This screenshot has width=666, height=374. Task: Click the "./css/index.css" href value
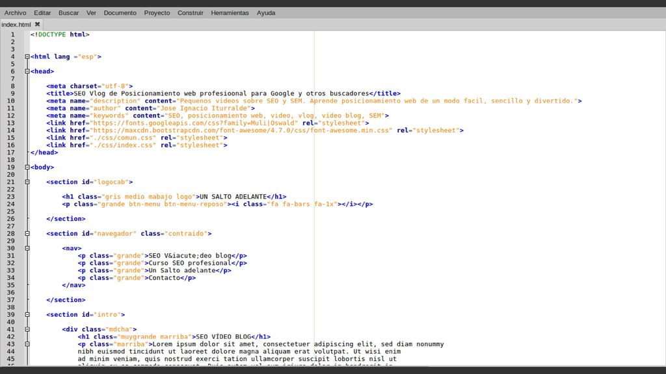point(123,145)
